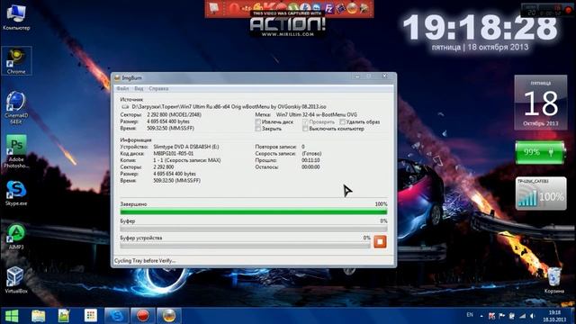The width and height of the screenshot is (576, 324).
Task: Open the Вид menu in ImgBurn
Action: click(139, 88)
